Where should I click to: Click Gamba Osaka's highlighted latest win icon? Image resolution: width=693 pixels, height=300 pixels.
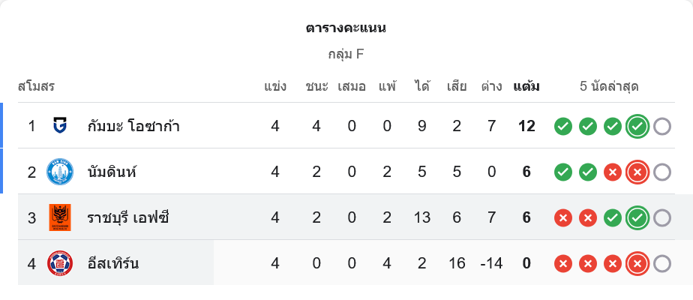(x=637, y=126)
